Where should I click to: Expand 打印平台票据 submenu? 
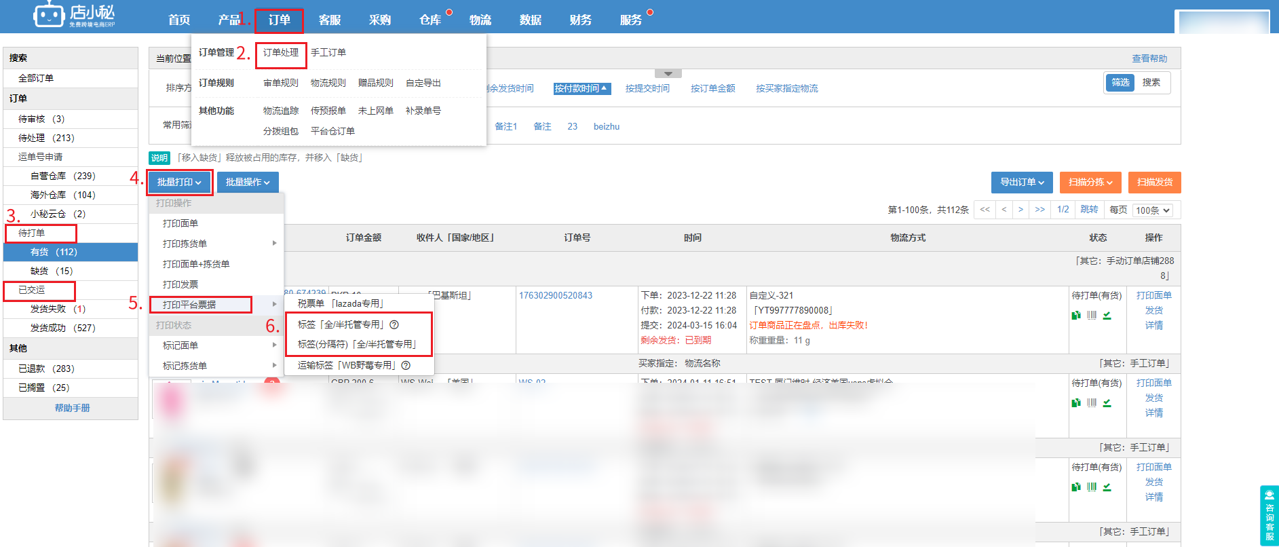pyautogui.click(x=216, y=305)
